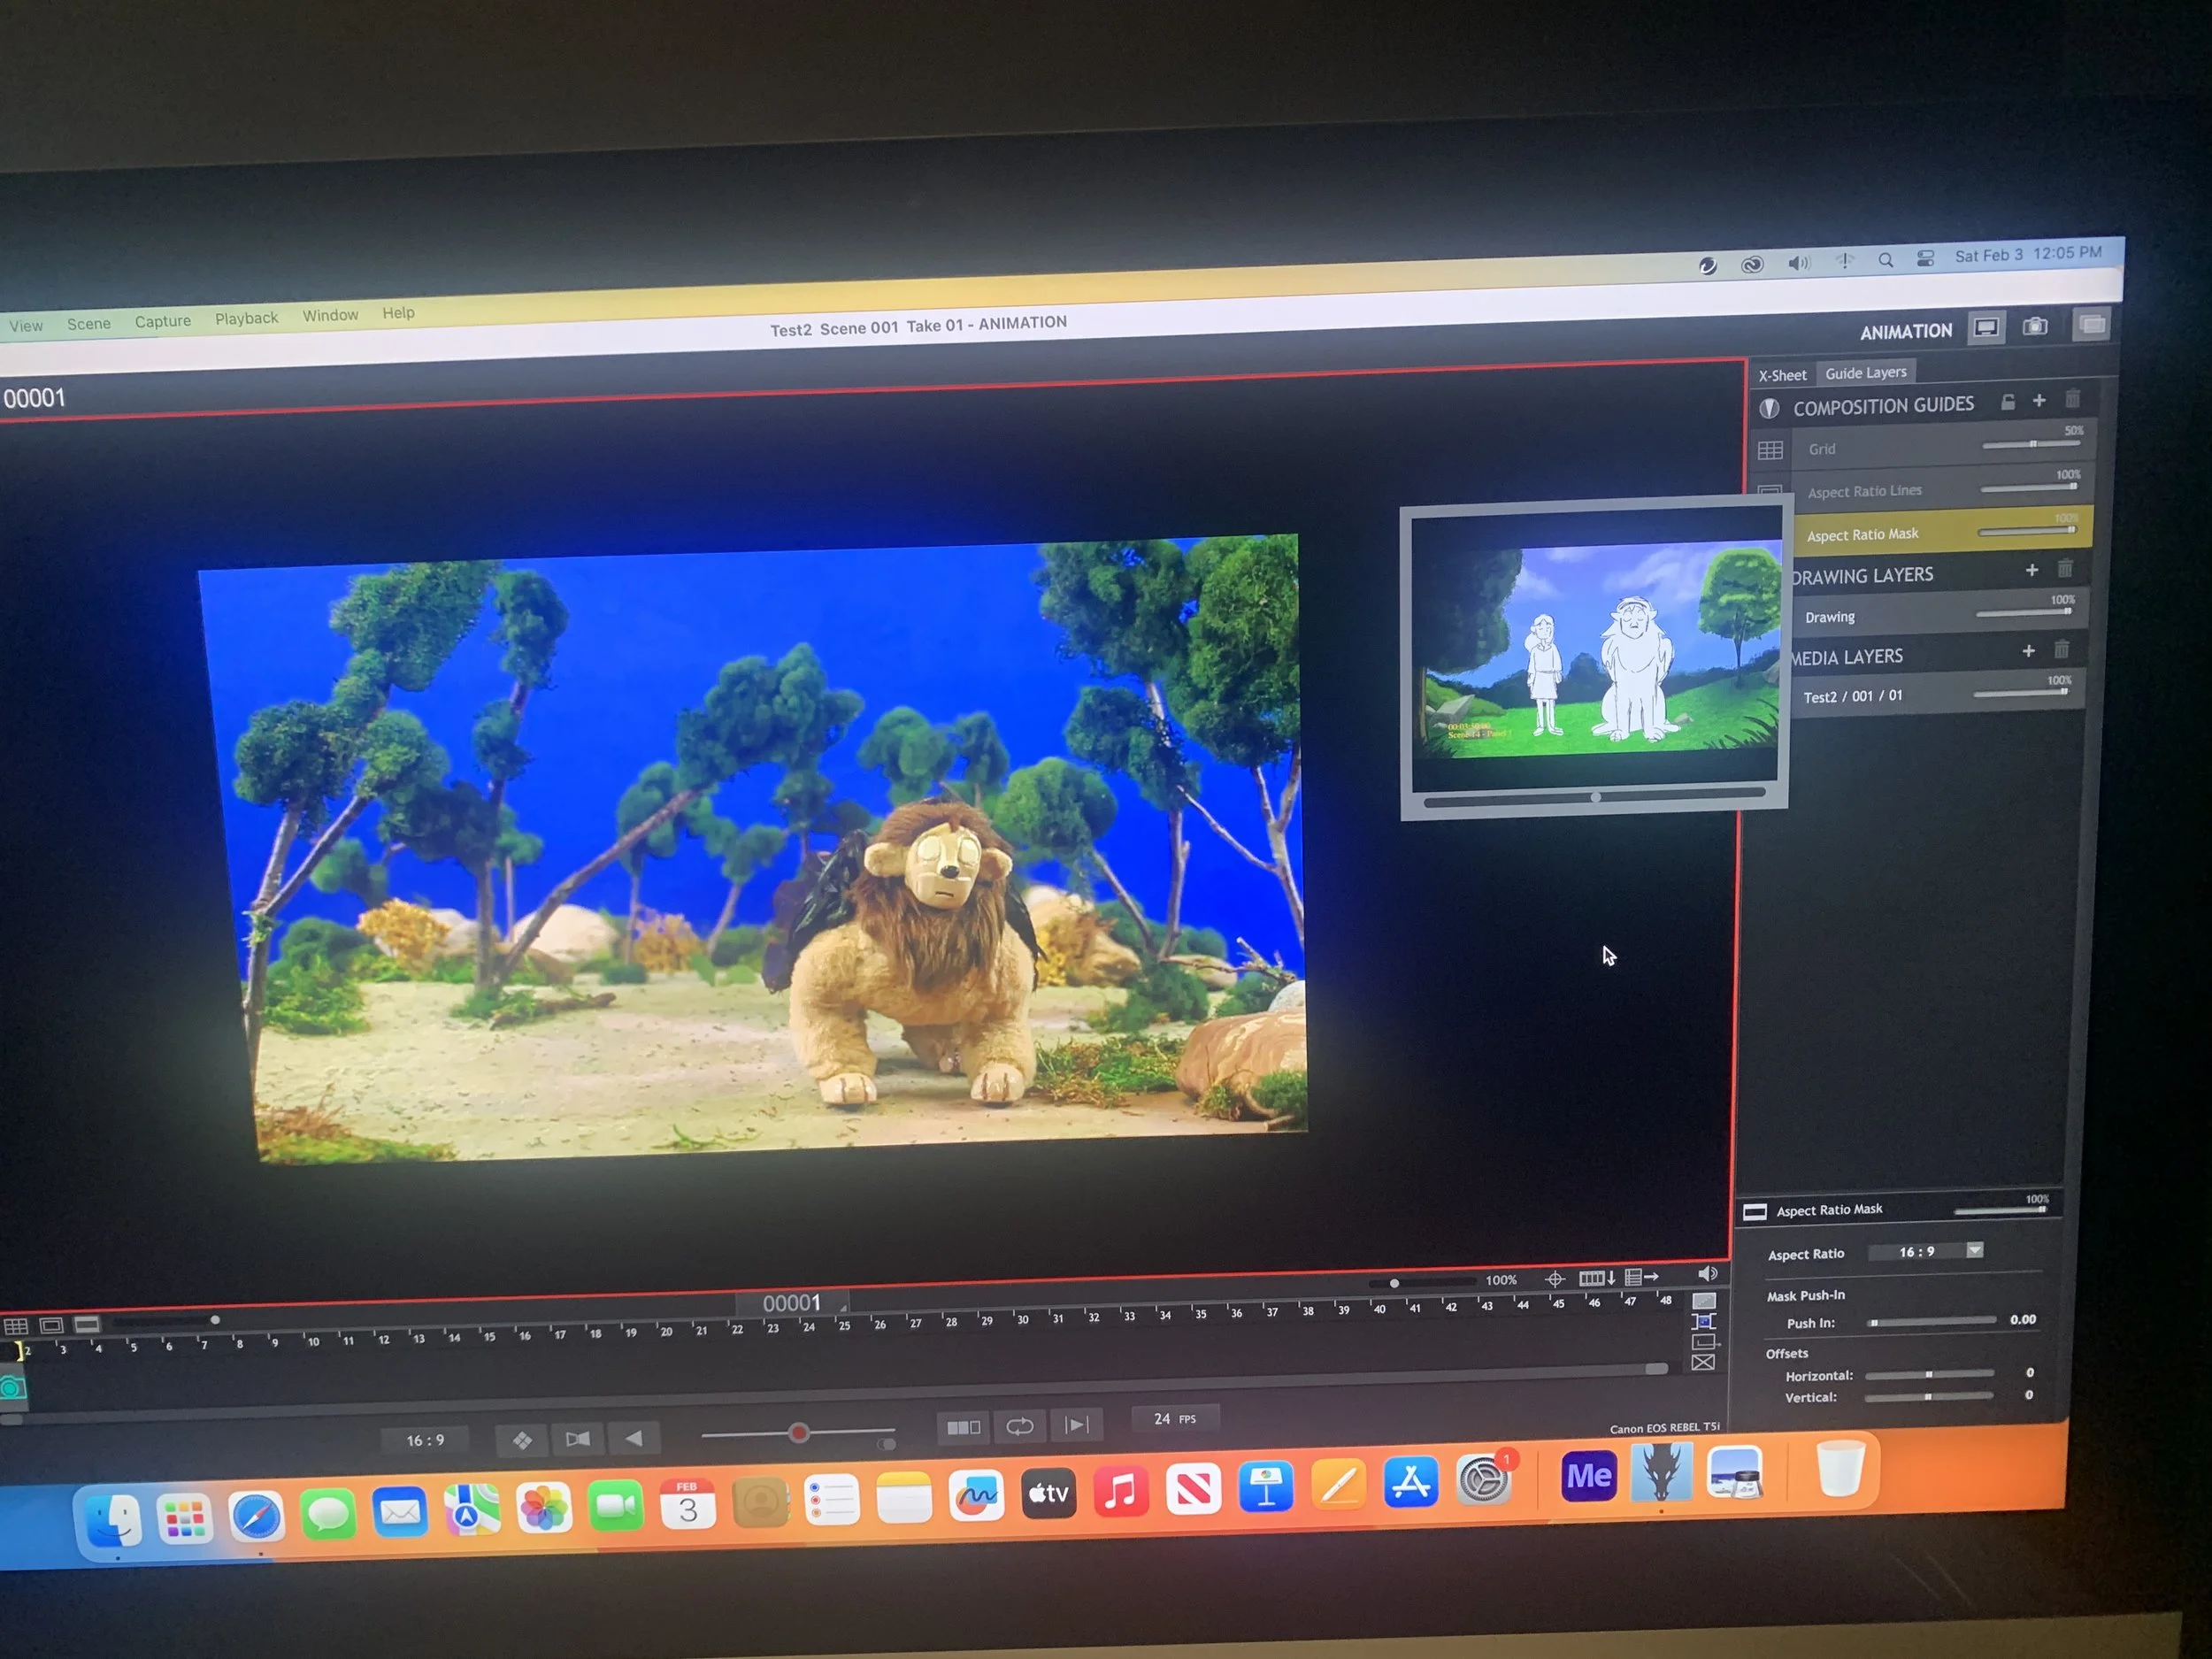Click the single frame view icon left of timeline
Viewport: 2212px width, 1659px height.
point(52,1326)
